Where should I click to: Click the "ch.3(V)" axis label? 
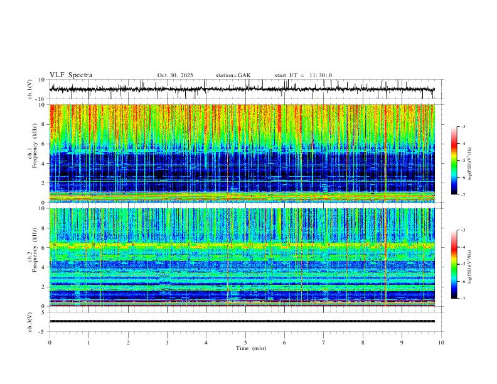[x=30, y=322]
